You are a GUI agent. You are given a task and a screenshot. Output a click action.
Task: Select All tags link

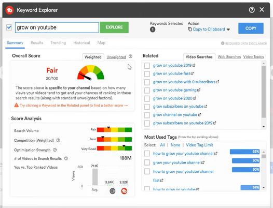pos(162,145)
